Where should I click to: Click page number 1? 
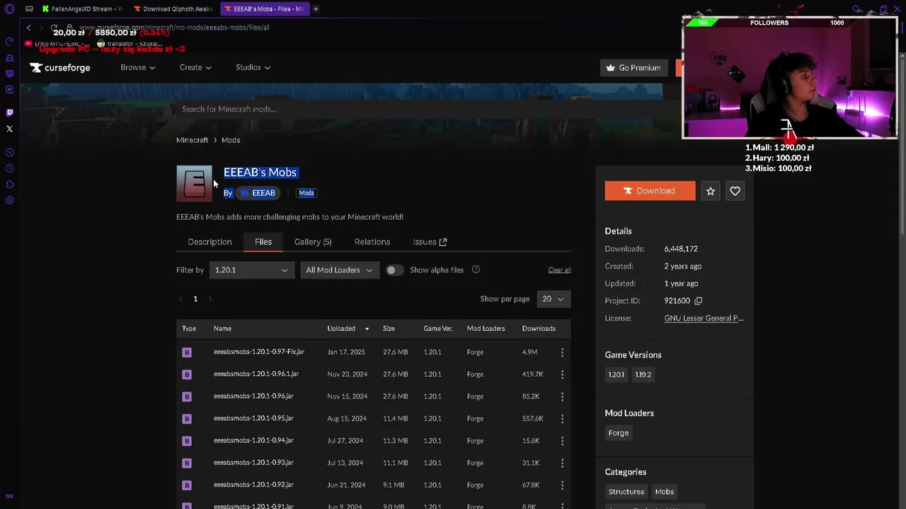pos(195,299)
